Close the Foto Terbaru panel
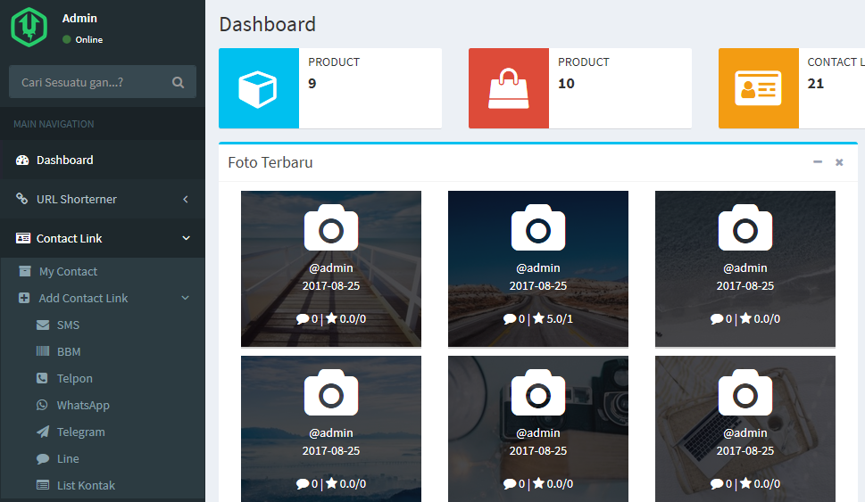 [839, 162]
